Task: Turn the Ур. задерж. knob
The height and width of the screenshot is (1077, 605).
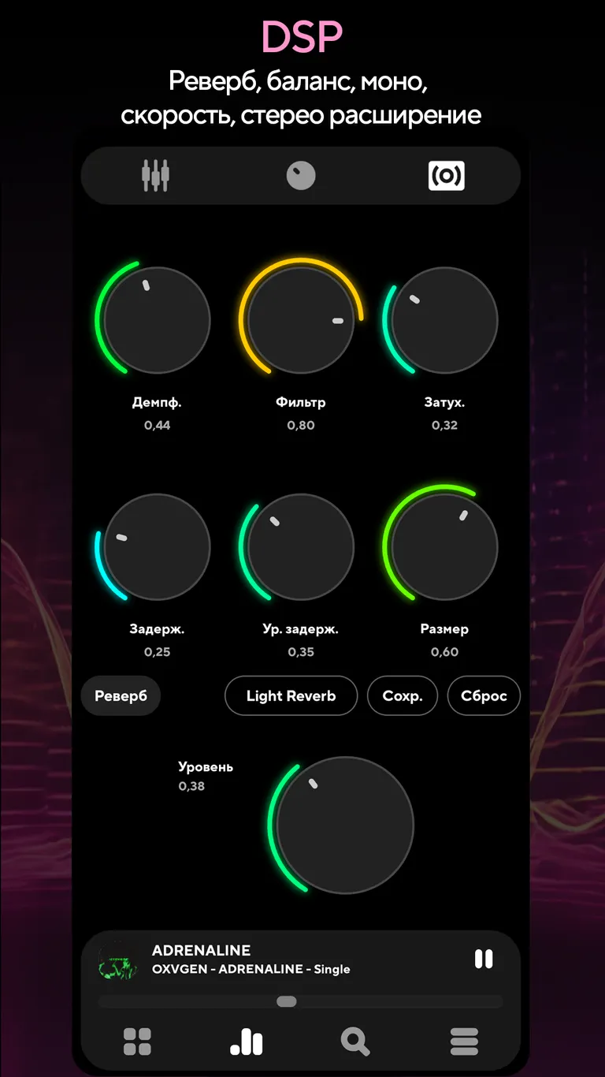Action: 301,547
